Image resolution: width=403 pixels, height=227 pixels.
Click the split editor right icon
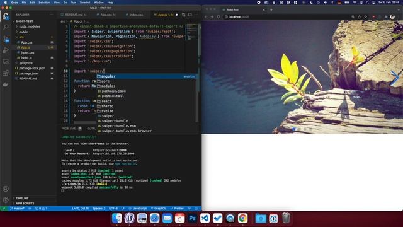point(190,15)
